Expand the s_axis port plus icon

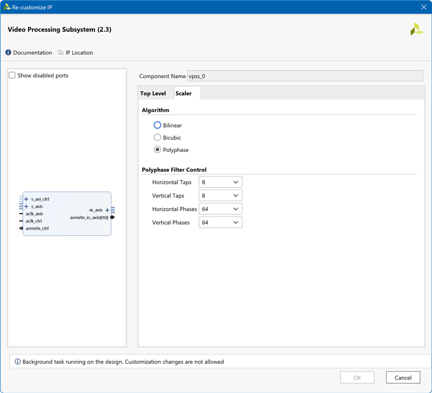[x=26, y=206]
